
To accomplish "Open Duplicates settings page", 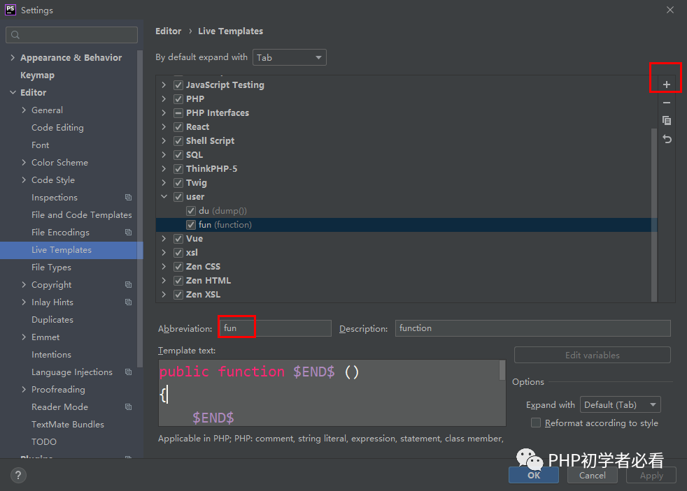I will pos(52,320).
